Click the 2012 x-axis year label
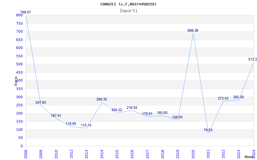This screenshot has height=160, width=257. [71, 154]
